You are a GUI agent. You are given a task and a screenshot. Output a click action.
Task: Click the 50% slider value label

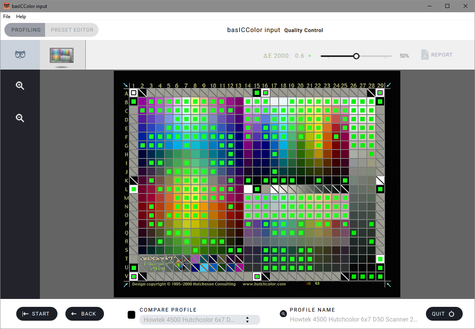click(x=404, y=56)
